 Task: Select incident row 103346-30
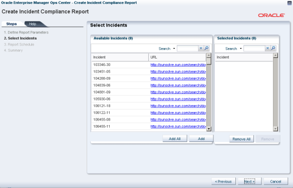[x=149, y=64]
